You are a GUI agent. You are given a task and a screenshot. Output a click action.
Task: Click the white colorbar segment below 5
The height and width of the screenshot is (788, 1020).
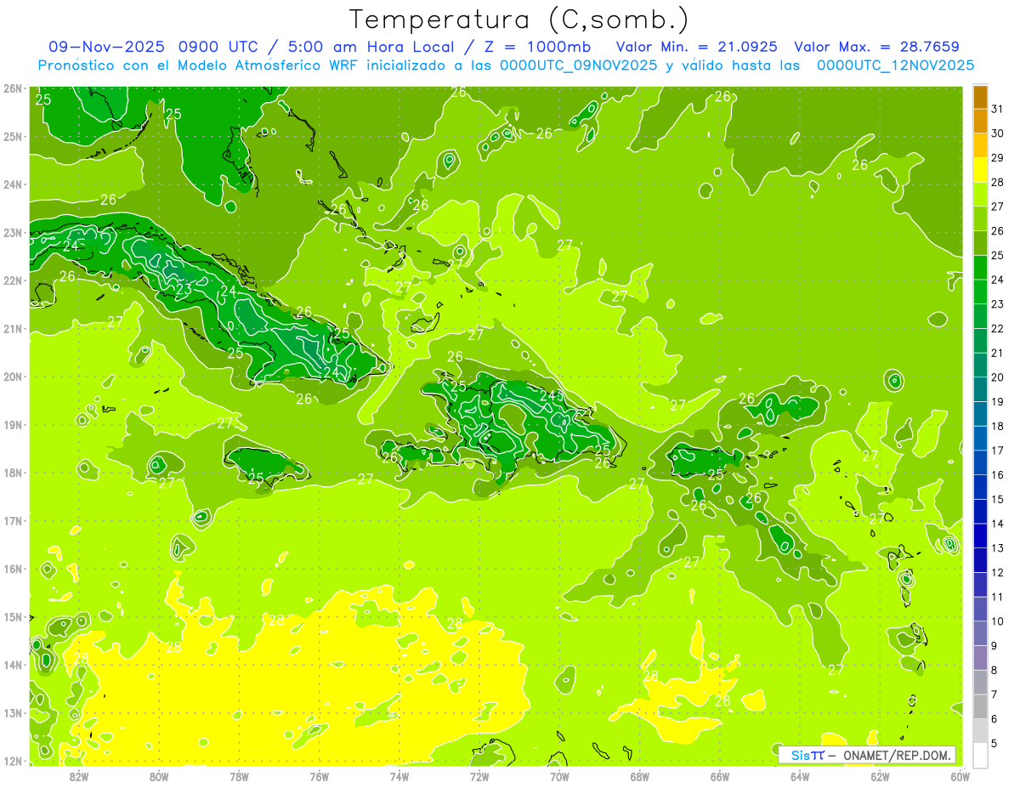[980, 755]
